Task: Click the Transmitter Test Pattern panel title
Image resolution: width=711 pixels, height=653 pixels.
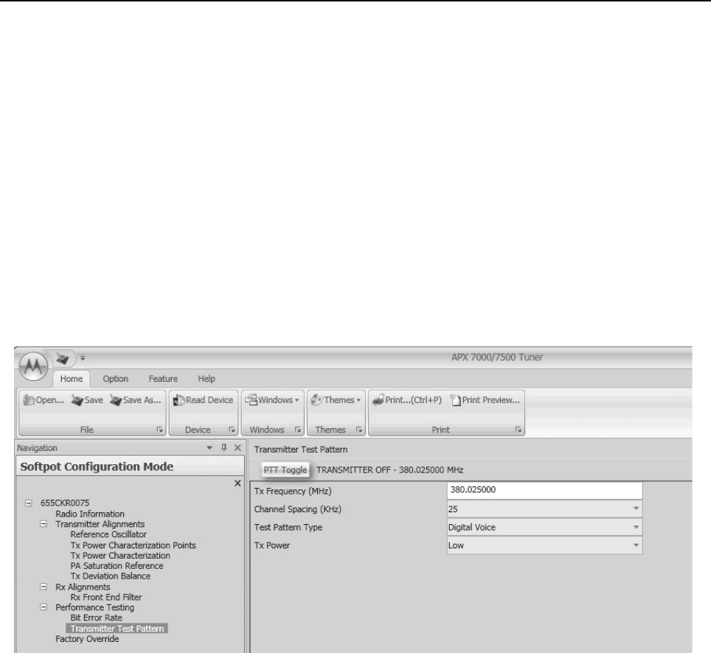Action: [301, 450]
